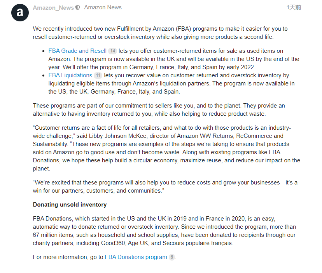Click the 14 click-count badge
The width and height of the screenshot is (322, 273).
[x=112, y=51]
